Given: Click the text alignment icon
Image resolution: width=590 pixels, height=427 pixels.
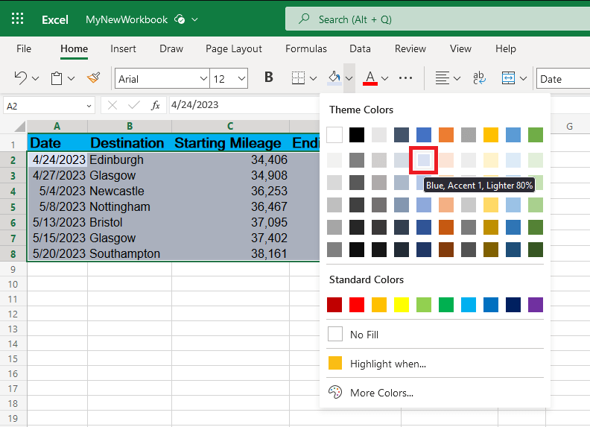Looking at the screenshot, I should point(442,78).
